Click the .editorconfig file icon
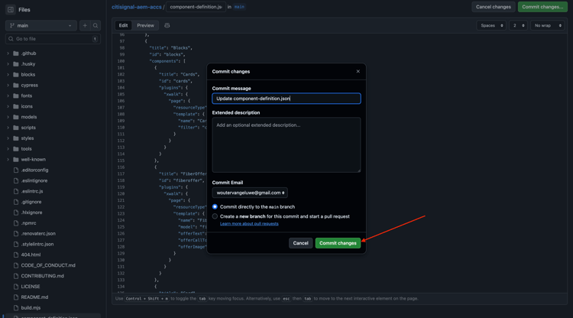 pyautogui.click(x=16, y=170)
